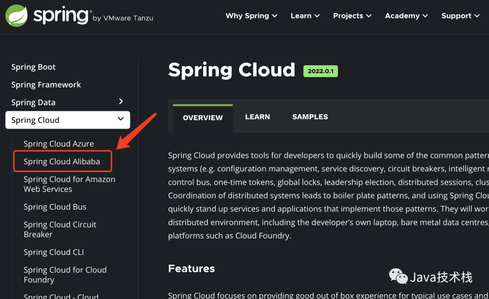Open the Spring Data sidebar item

pyautogui.click(x=34, y=103)
